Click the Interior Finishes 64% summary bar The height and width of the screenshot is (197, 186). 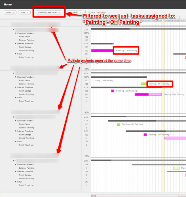tap(156, 131)
